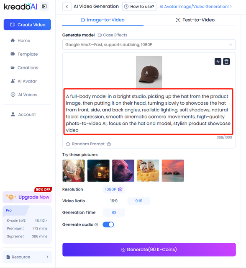Click the back arrow beside AI Video Generation
The image size is (246, 268).
click(67, 7)
